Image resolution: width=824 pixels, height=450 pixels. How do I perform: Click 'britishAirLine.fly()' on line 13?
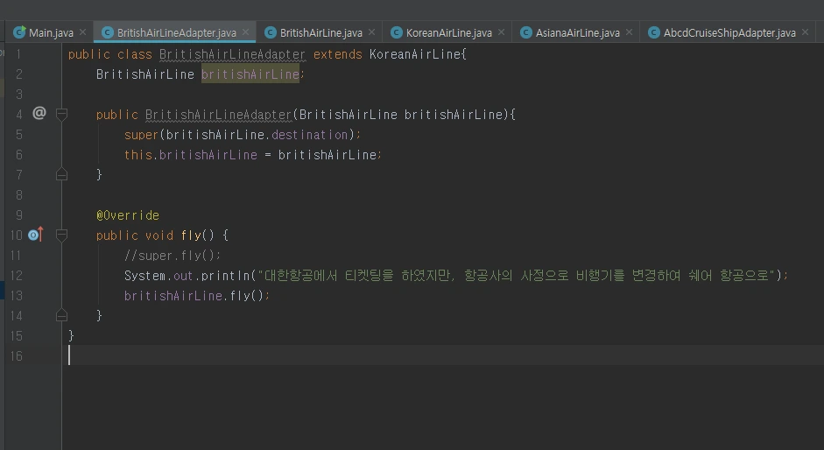[x=194, y=296]
